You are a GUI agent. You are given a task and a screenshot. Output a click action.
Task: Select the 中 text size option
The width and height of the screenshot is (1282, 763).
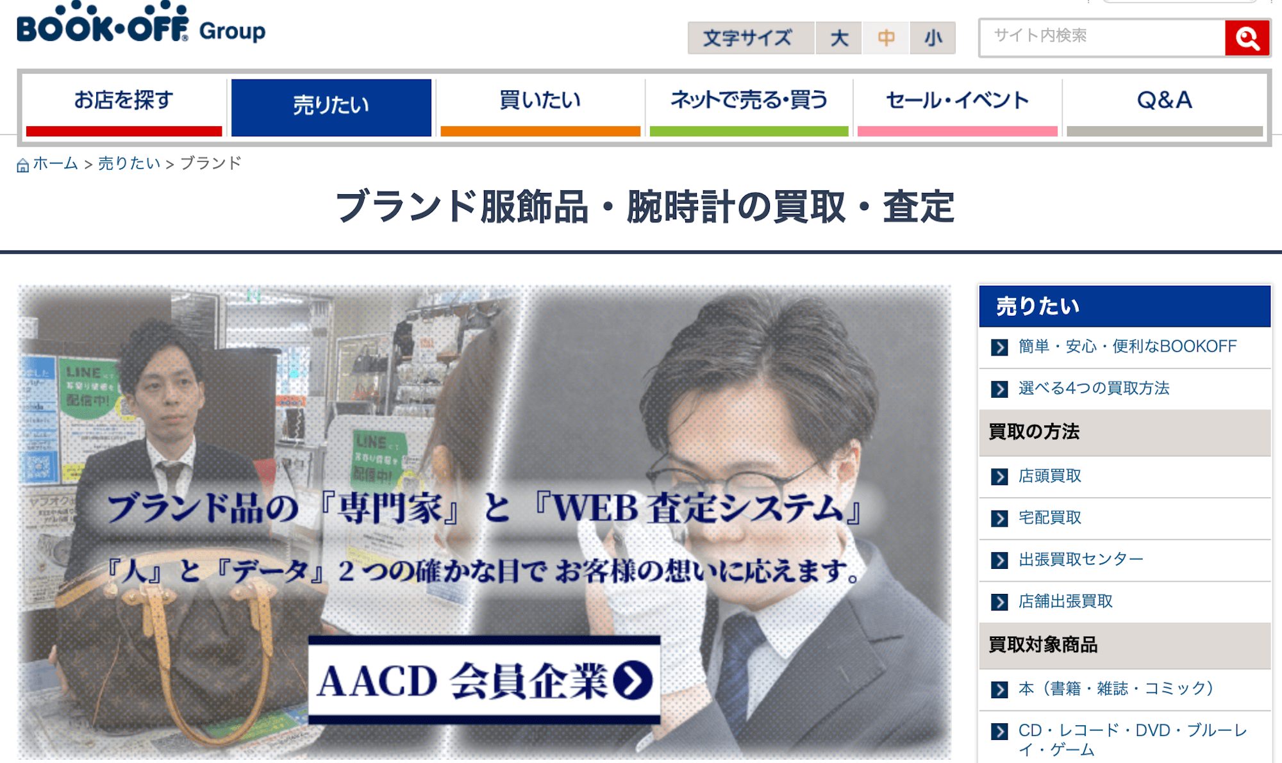(887, 37)
